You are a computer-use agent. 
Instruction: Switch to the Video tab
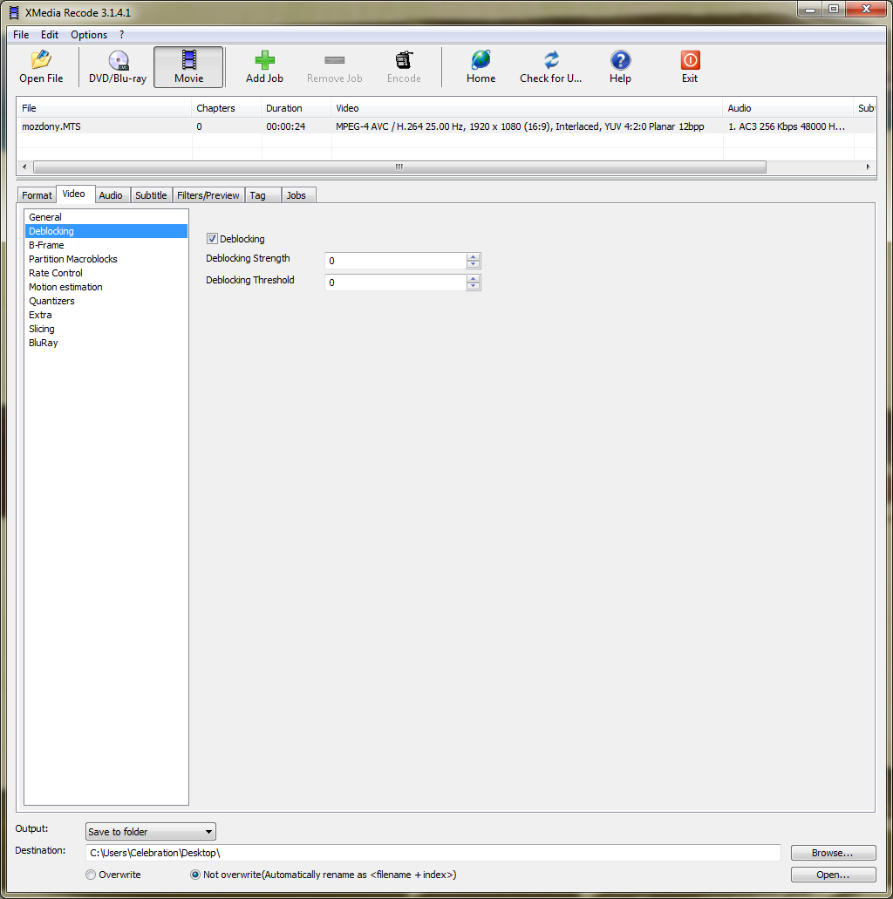[x=73, y=194]
